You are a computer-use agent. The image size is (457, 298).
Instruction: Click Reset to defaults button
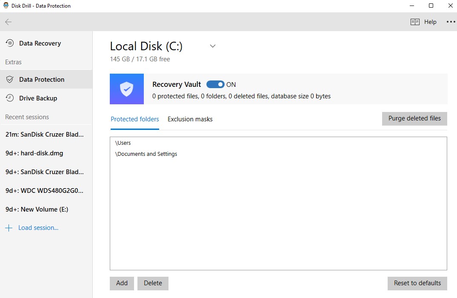[x=417, y=283]
